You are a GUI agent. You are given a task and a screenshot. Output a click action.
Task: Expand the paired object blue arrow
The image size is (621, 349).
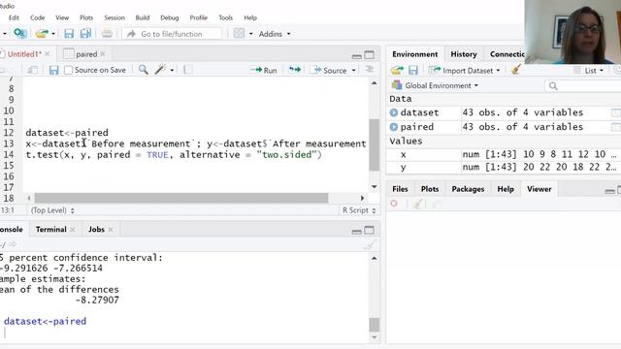[394, 127]
